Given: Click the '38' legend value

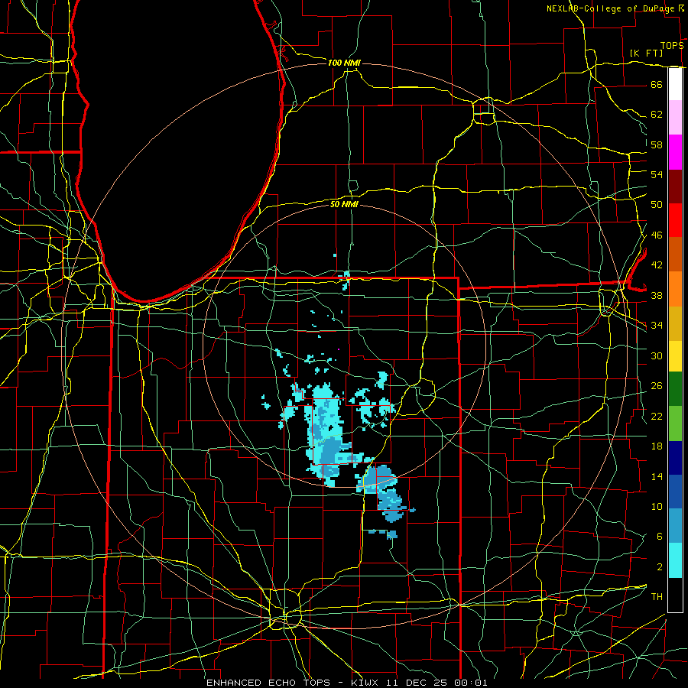Looking at the screenshot, I should pyautogui.click(x=657, y=295).
